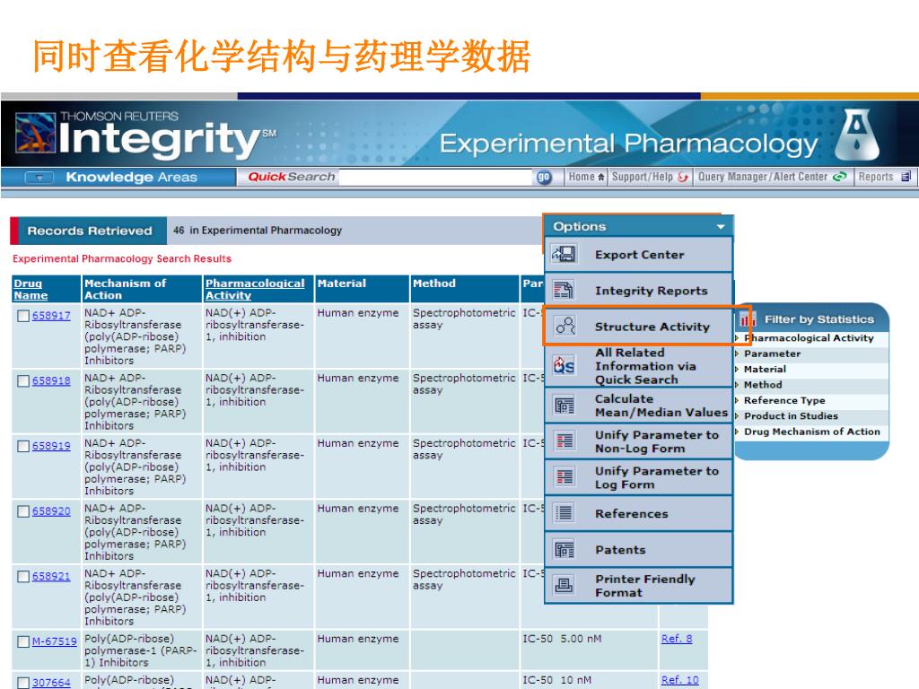
Task: Open drug link 307664
Action: click(51, 683)
